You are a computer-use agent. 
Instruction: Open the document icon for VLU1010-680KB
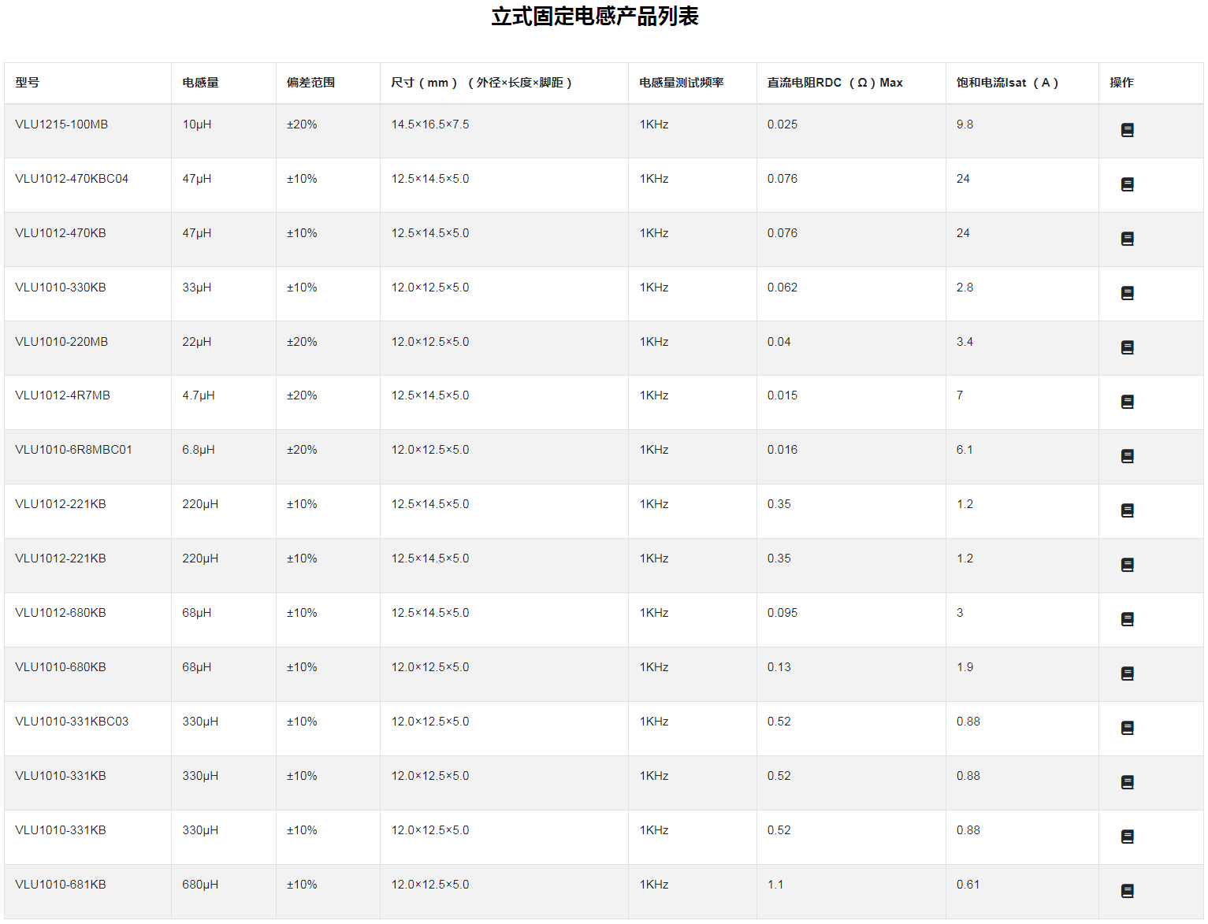pyautogui.click(x=1127, y=674)
